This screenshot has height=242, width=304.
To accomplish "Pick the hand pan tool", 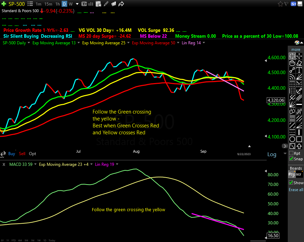I will point(292,63).
